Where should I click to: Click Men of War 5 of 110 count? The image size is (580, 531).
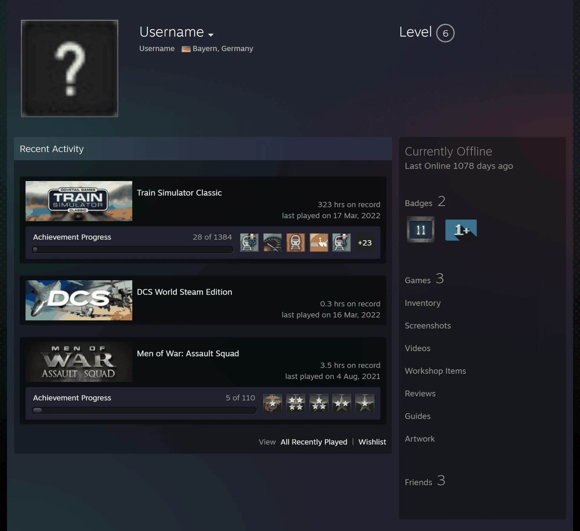click(x=240, y=398)
